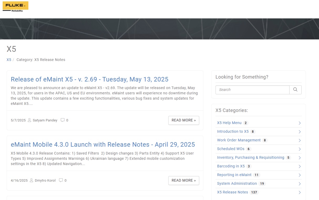
Task: Open the X5 Release Notes category
Action: [x=232, y=192]
